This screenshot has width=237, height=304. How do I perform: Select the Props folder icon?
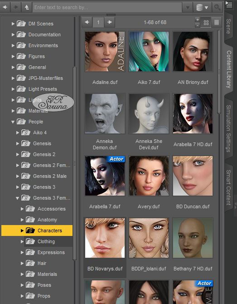point(30,296)
